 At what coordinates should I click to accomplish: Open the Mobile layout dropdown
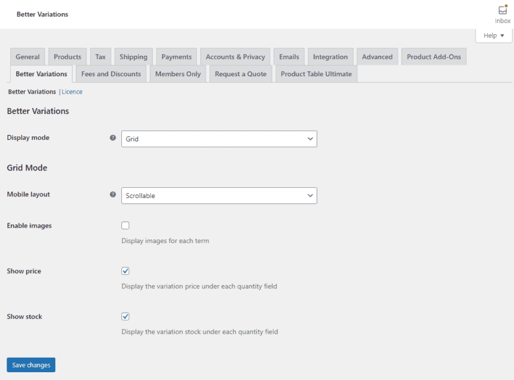(x=219, y=196)
